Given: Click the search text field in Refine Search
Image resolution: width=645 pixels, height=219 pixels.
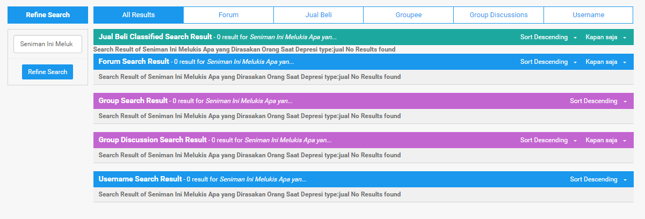Looking at the screenshot, I should (47, 44).
